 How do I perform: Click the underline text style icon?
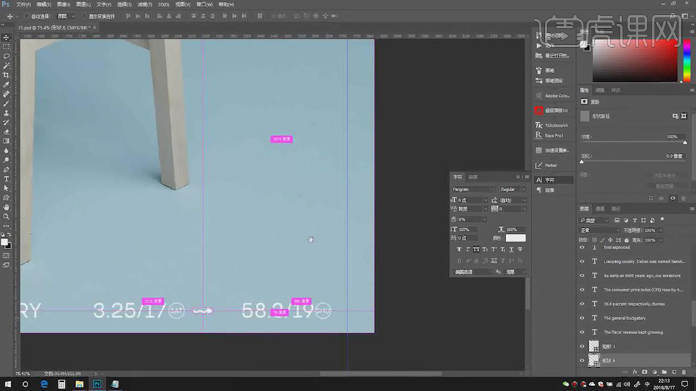click(x=511, y=250)
